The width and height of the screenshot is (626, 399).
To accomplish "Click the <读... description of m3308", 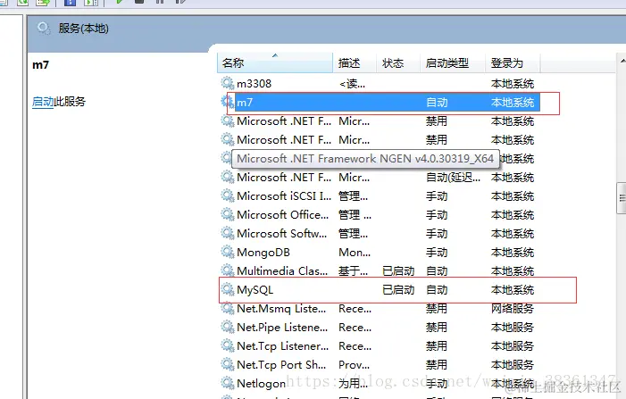I will 352,84.
